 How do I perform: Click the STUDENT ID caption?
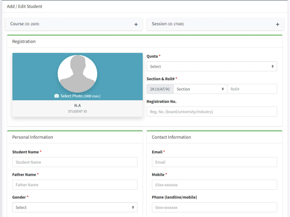pos(77,112)
